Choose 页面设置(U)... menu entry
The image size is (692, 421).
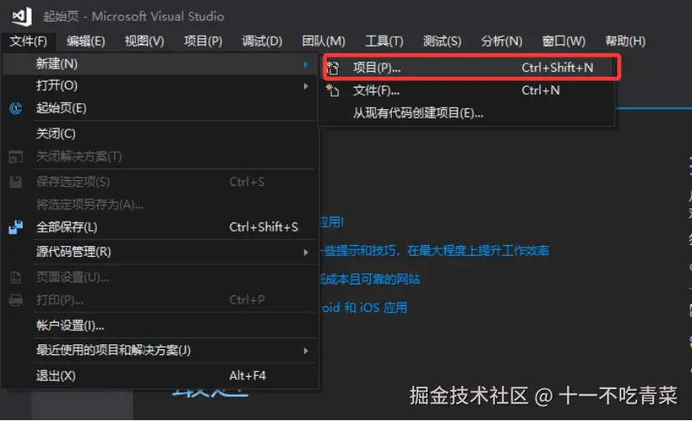(160, 277)
